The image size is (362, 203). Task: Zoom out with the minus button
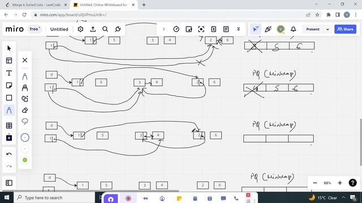click(x=315, y=183)
